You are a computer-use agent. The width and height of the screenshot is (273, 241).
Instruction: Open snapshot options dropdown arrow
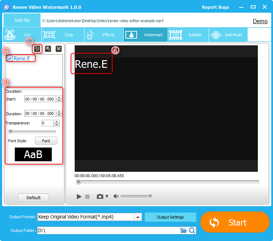(x=107, y=196)
